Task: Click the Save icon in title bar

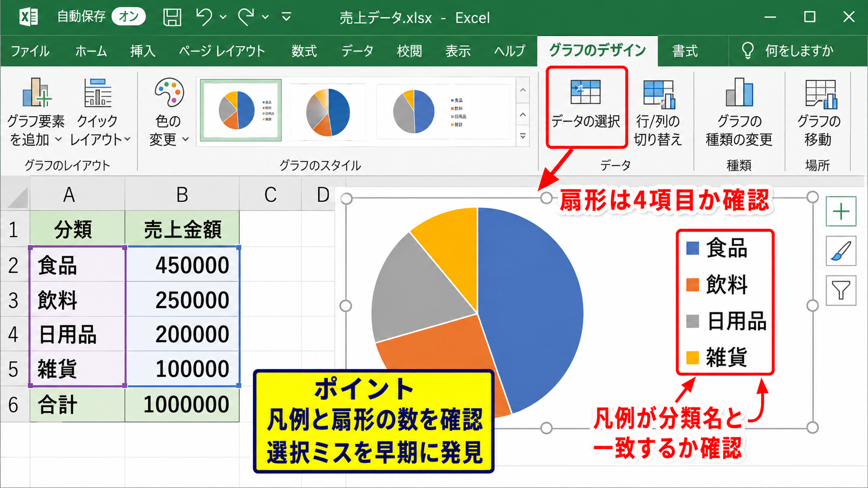Action: point(172,17)
